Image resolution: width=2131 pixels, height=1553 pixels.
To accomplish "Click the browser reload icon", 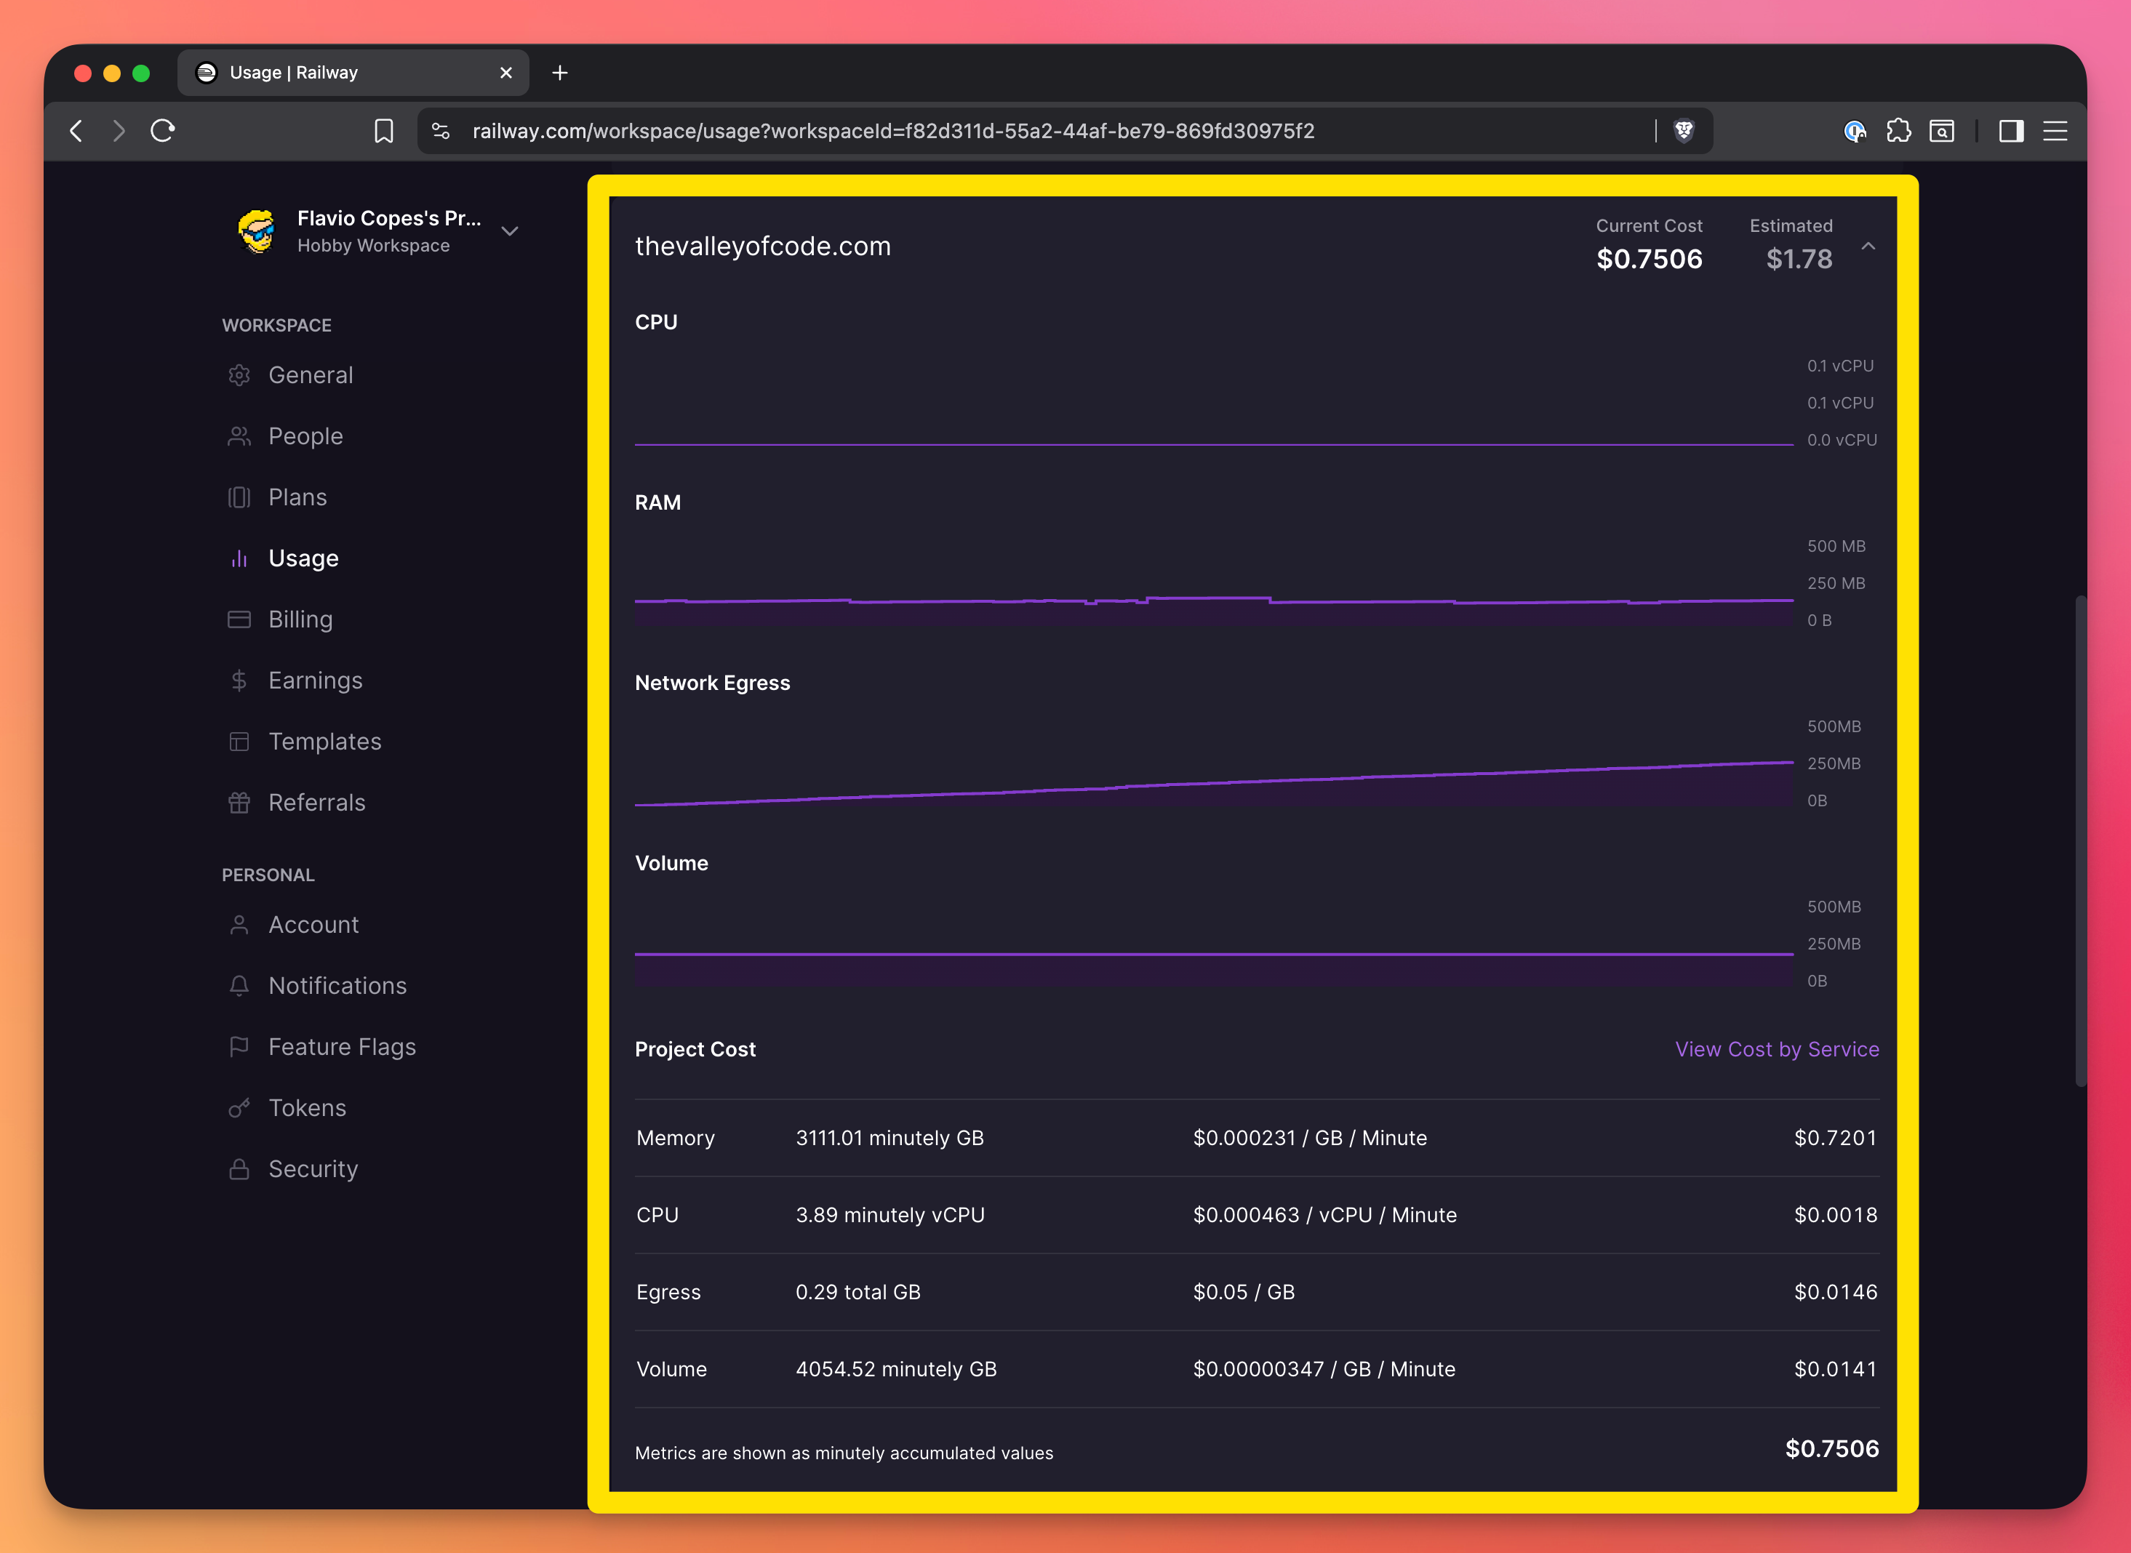I will click(163, 131).
